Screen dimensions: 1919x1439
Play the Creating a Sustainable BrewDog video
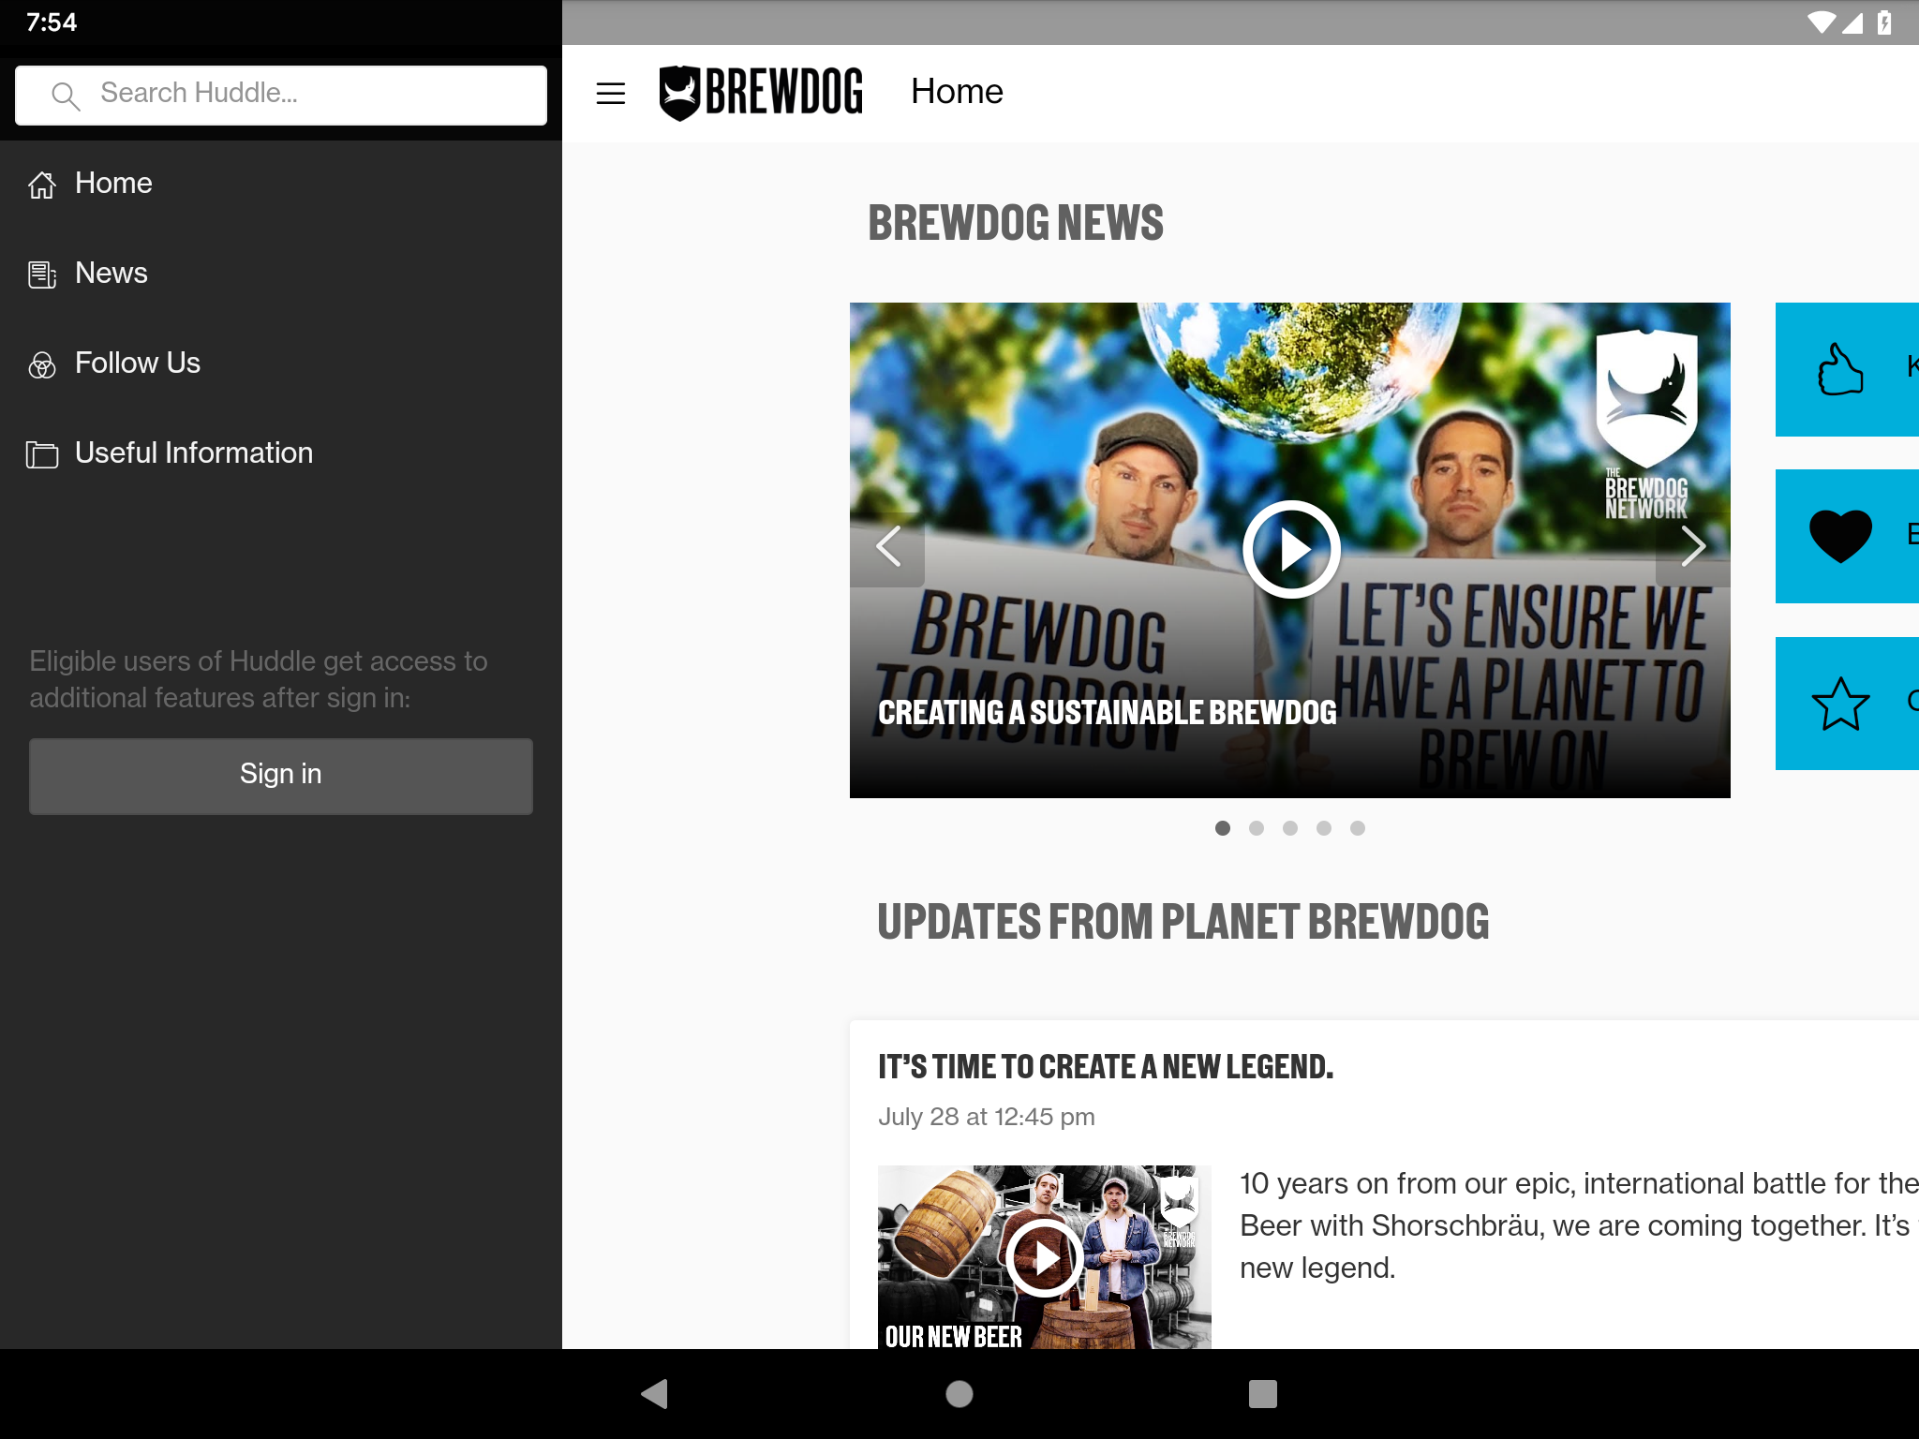pos(1291,550)
